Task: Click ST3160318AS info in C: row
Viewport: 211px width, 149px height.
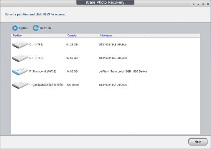Action: pyautogui.click(x=113, y=45)
